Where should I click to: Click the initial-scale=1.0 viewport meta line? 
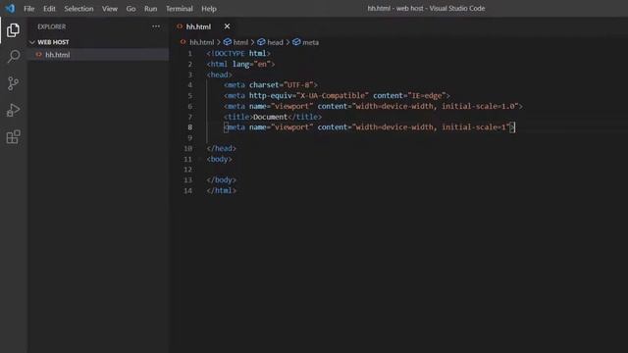[373, 106]
